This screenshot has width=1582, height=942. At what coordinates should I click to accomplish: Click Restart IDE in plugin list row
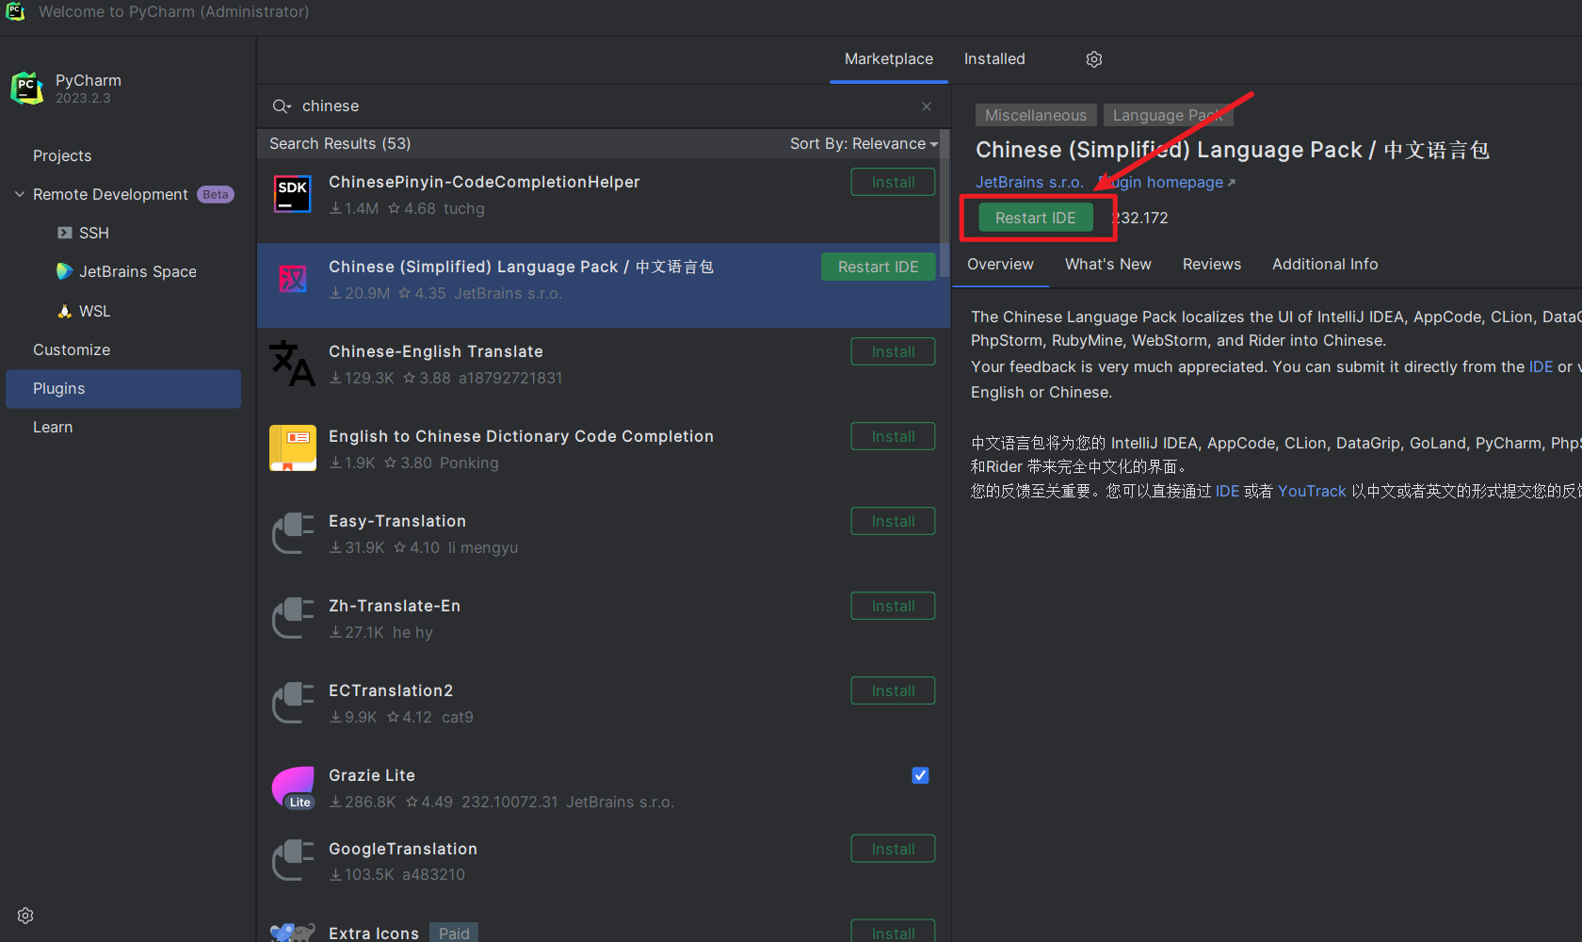coord(878,267)
